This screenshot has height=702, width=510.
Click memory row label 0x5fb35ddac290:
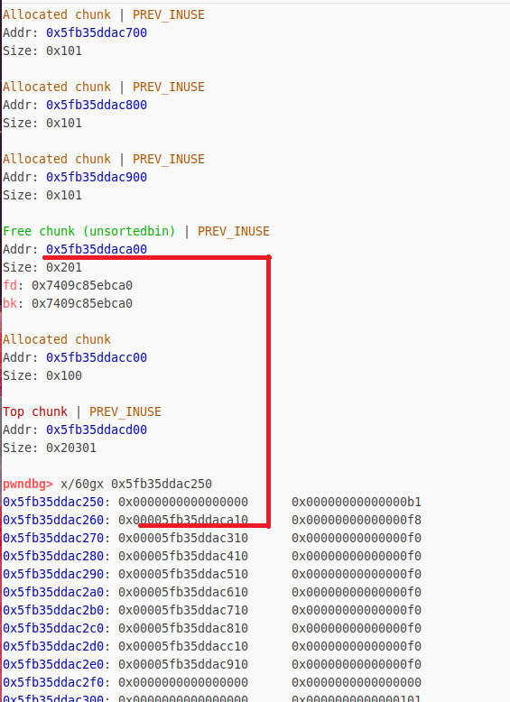pyautogui.click(x=57, y=574)
